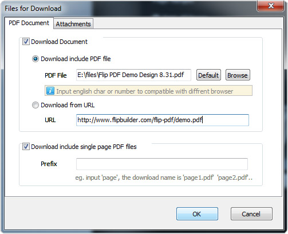This screenshot has height=234, width=288.
Task: Select Download from URL radio button
Action: (x=35, y=105)
